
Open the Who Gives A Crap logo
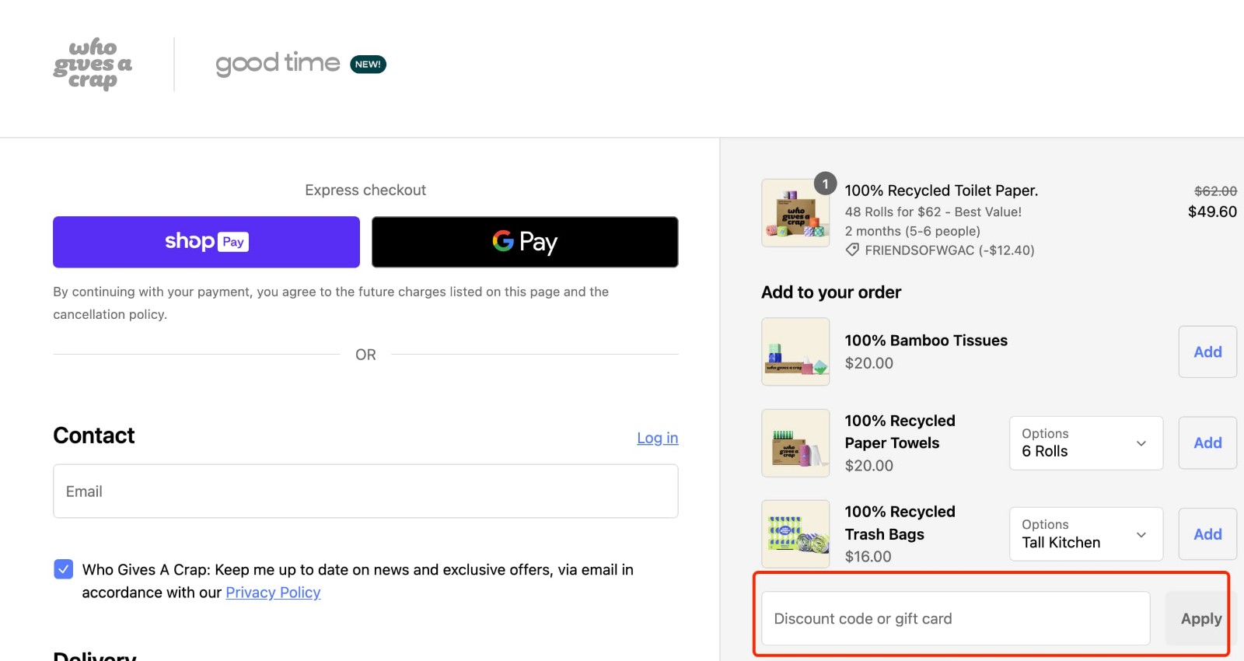[x=93, y=64]
